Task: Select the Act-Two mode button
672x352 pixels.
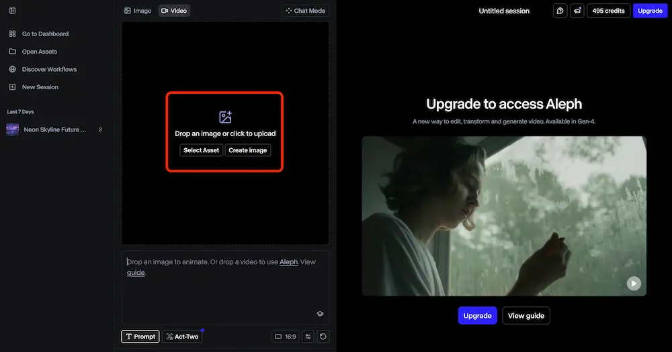Action: point(182,337)
